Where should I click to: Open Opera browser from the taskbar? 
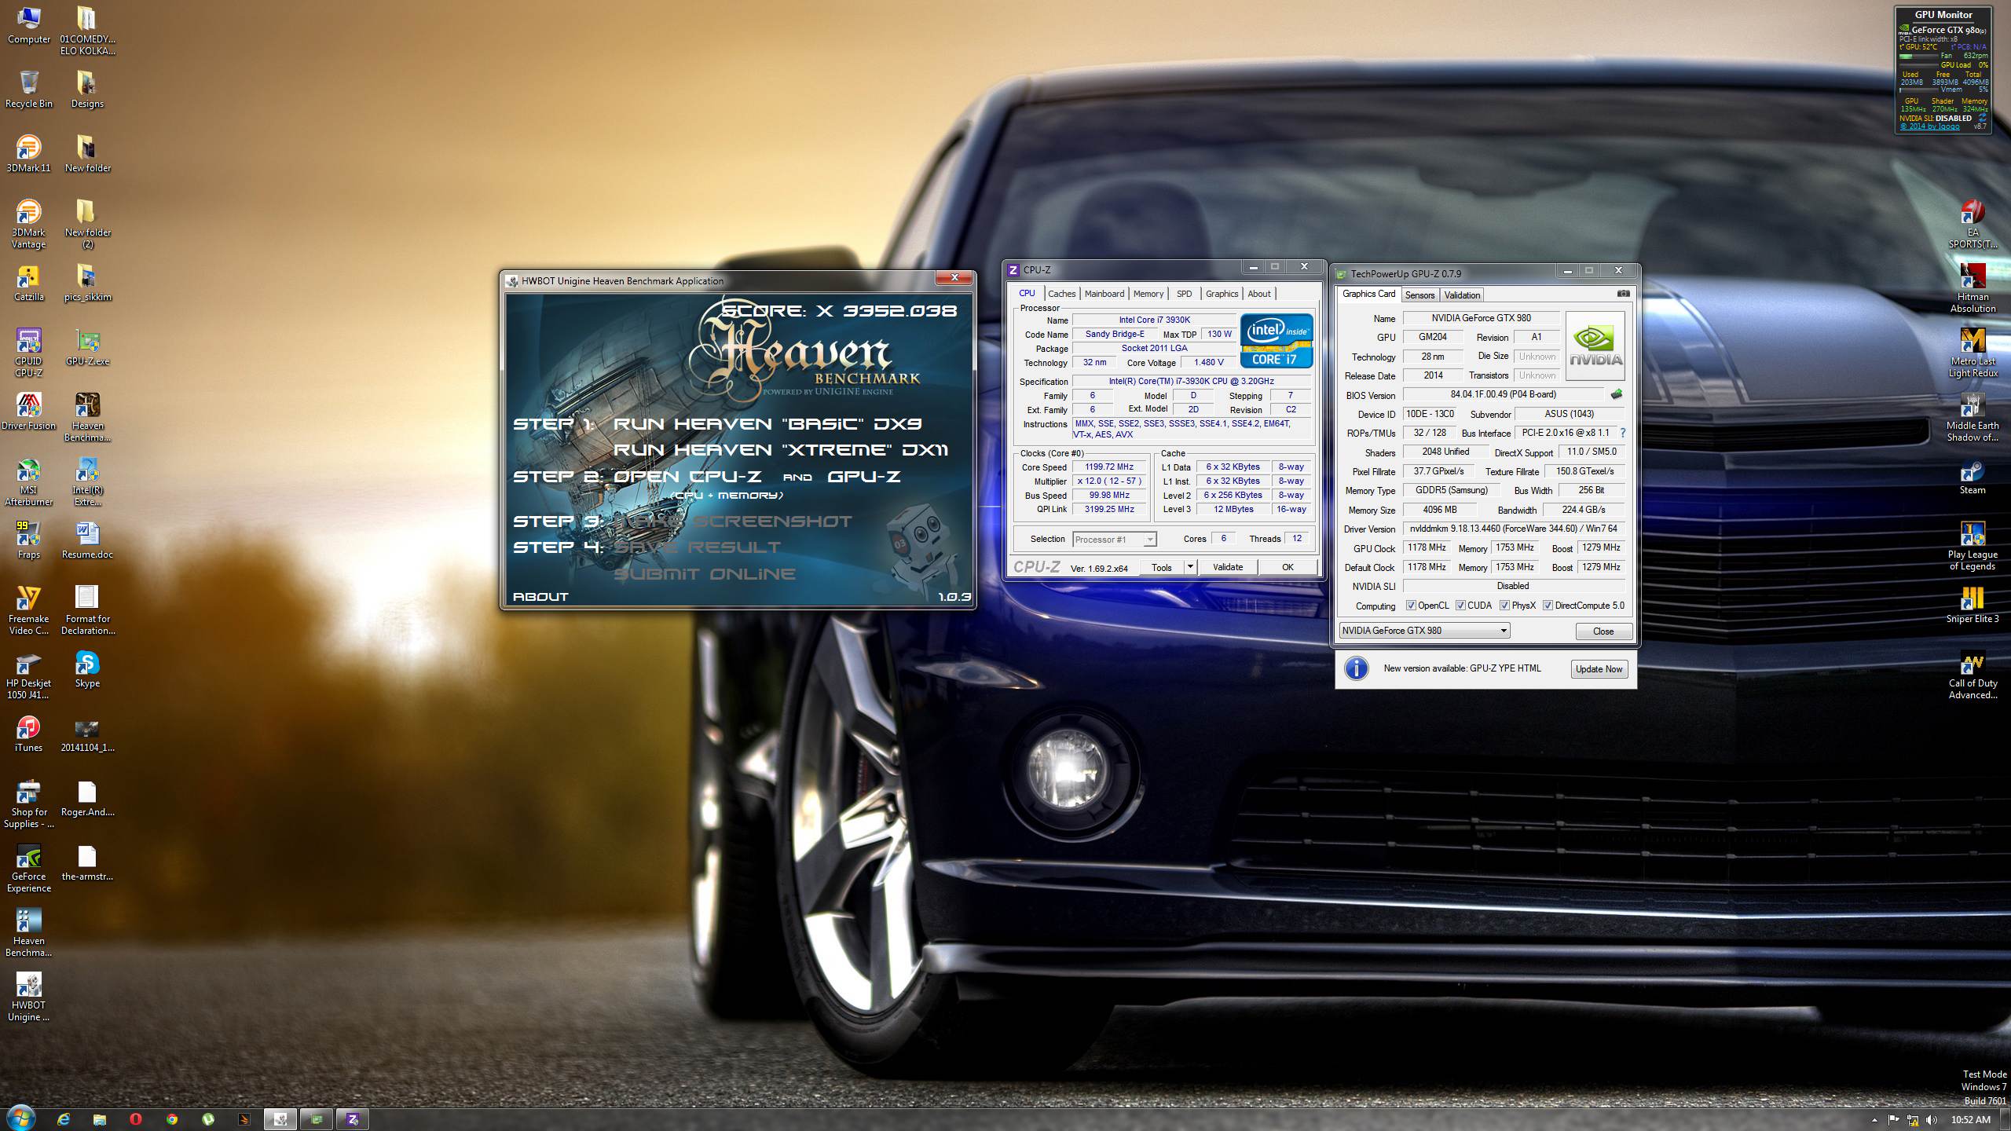[x=136, y=1119]
